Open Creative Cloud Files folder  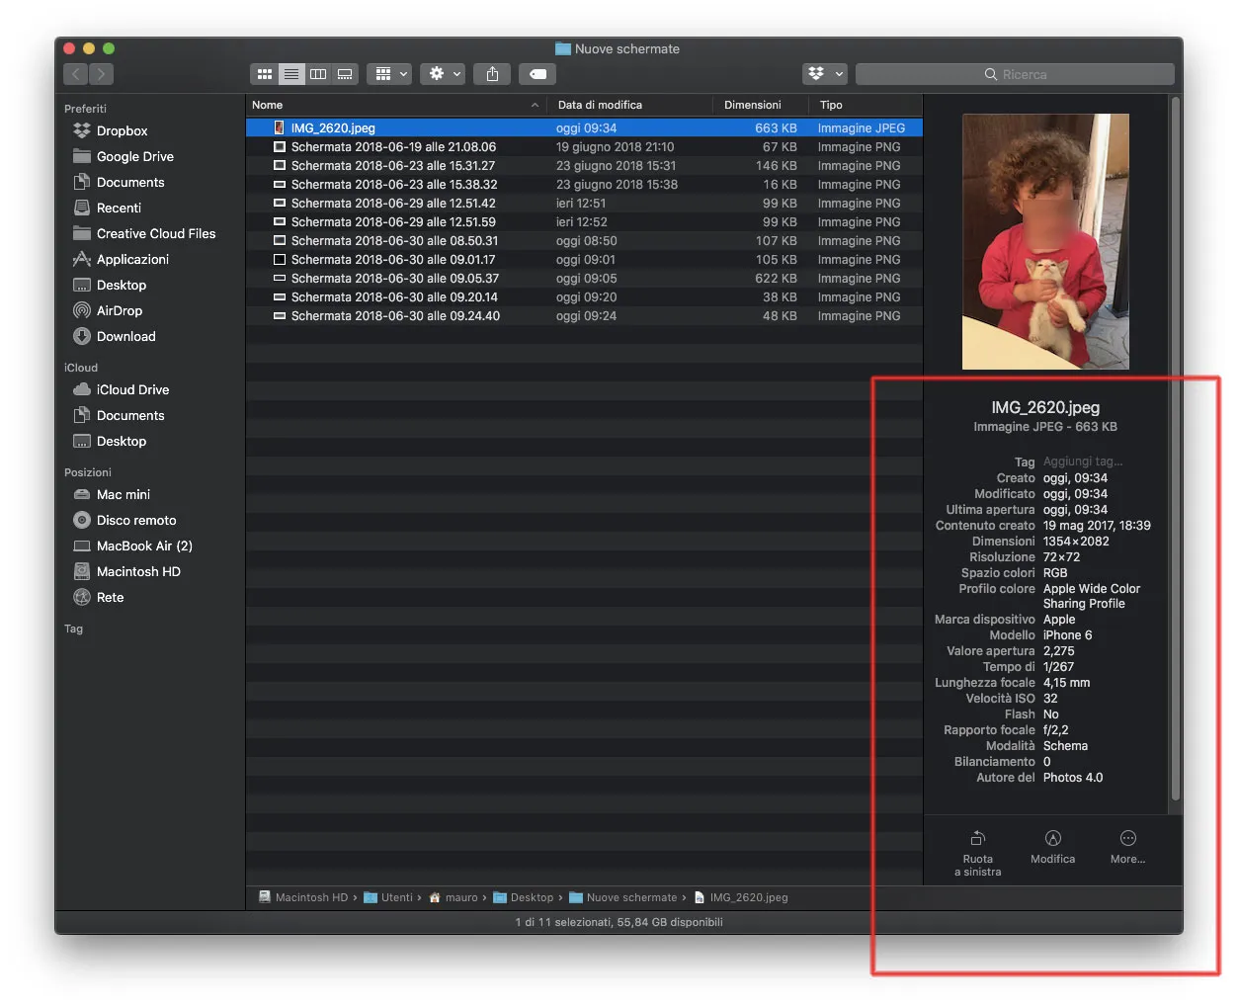(155, 233)
